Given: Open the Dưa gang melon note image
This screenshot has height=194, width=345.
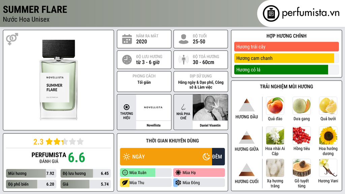Looking at the screenshot, I should click(x=302, y=105).
